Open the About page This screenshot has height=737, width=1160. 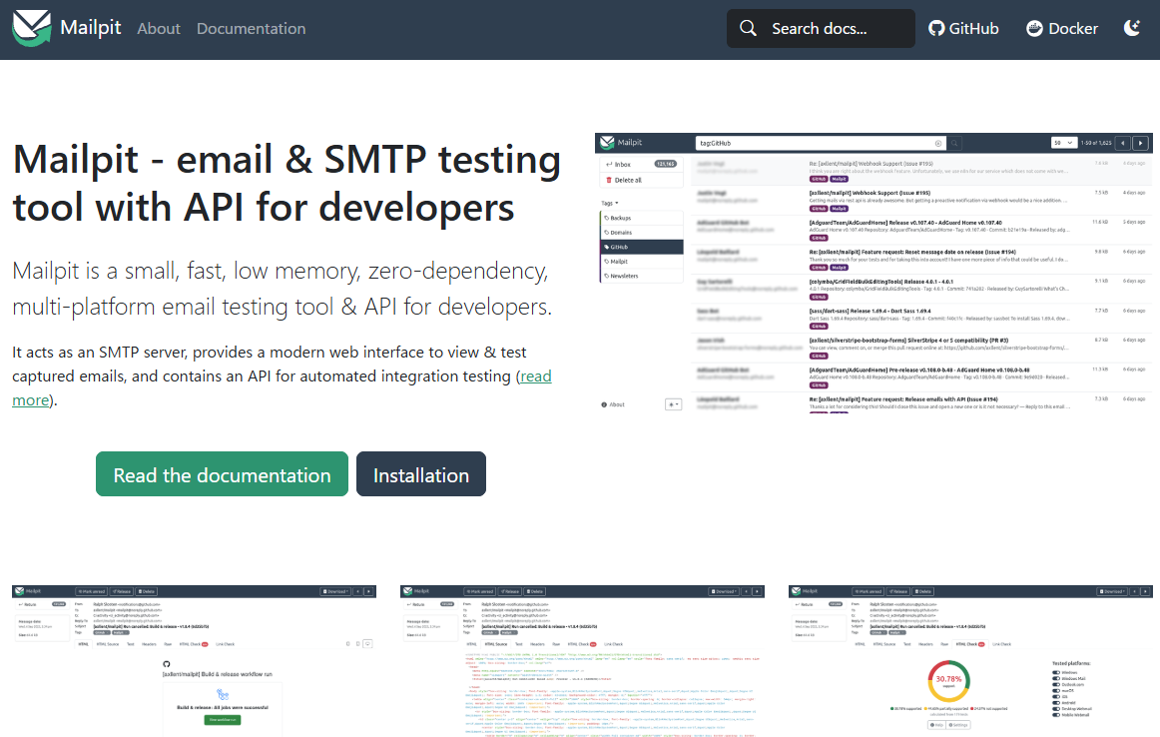click(x=159, y=28)
